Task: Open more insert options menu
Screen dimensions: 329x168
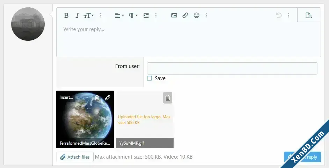Action: 206,15
